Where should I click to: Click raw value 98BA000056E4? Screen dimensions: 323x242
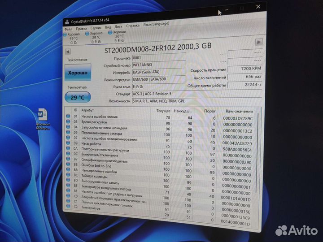point(237,150)
